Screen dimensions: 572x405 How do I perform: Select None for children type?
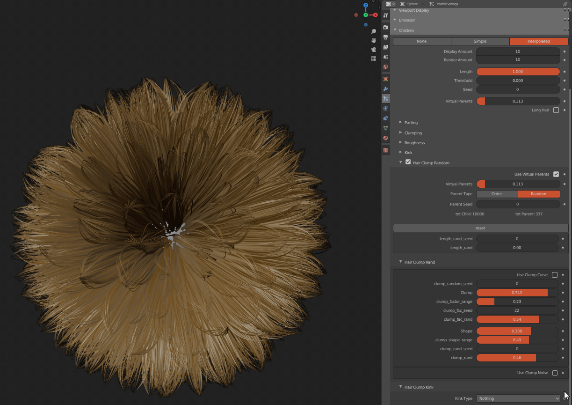click(x=421, y=41)
